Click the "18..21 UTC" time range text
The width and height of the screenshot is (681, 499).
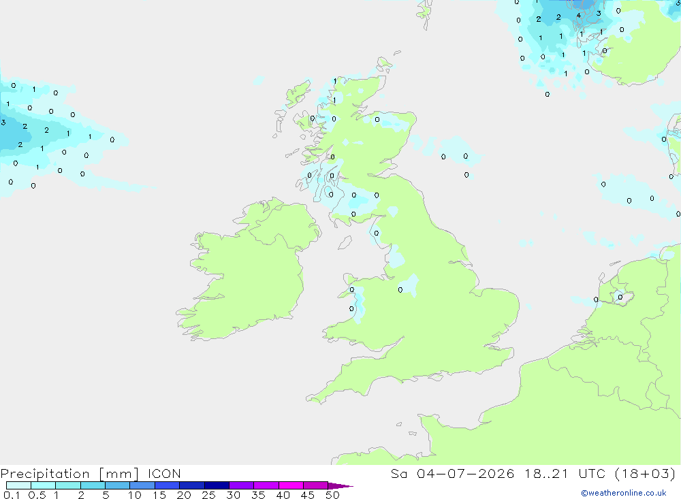(x=565, y=473)
